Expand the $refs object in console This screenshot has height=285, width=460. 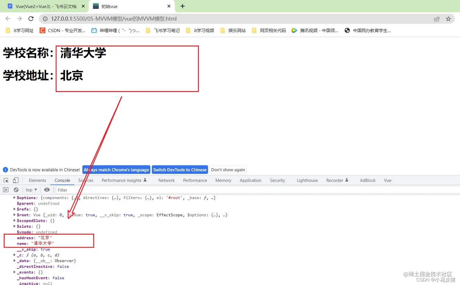(x=14, y=209)
